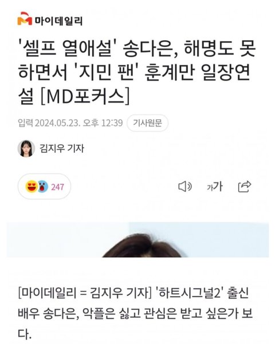This screenshot has width=275, height=347.
Task: Click the 입력 2024.05.23 timestamp
Action: pyautogui.click(x=70, y=123)
